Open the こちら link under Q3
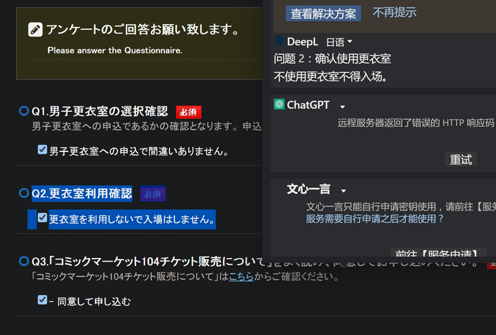 tap(241, 277)
